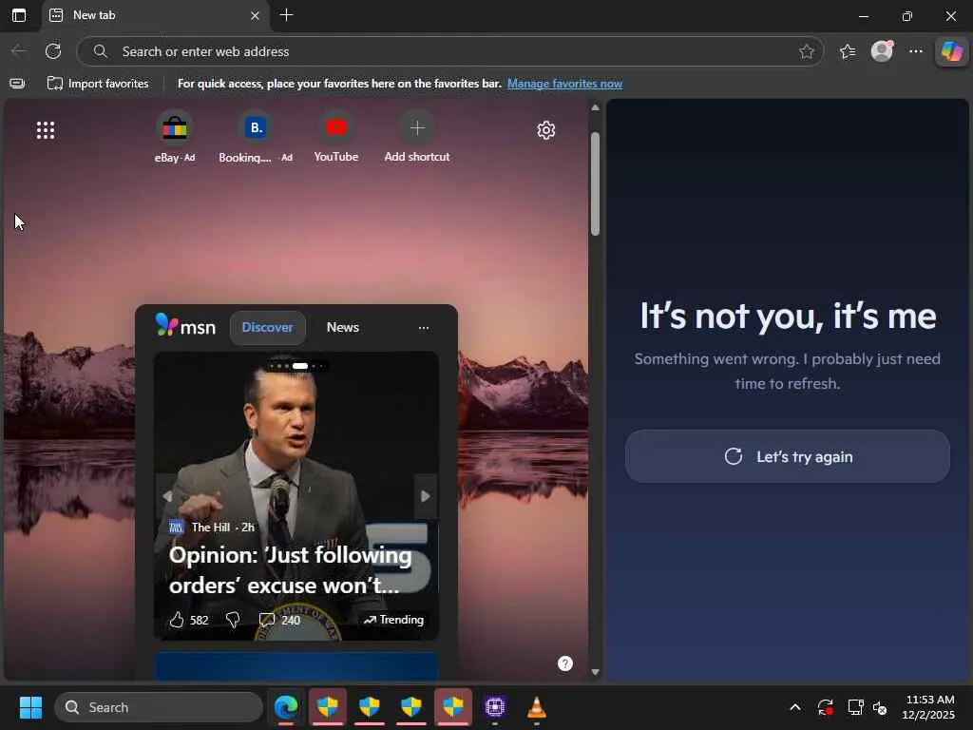This screenshot has height=730, width=973.
Task: Click the favorites bar toggle icon
Action: tap(17, 84)
